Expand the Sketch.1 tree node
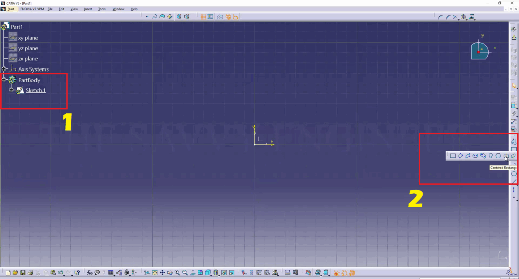This screenshot has height=279, width=519. pyautogui.click(x=11, y=90)
